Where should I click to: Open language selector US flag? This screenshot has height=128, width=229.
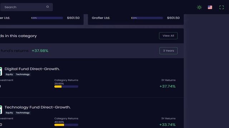[210, 7]
